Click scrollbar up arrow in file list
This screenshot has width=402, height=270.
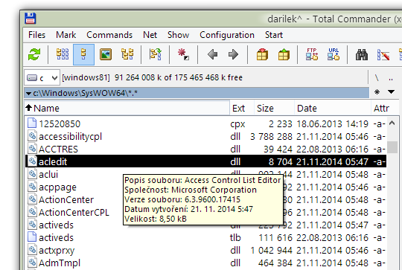(x=392, y=123)
